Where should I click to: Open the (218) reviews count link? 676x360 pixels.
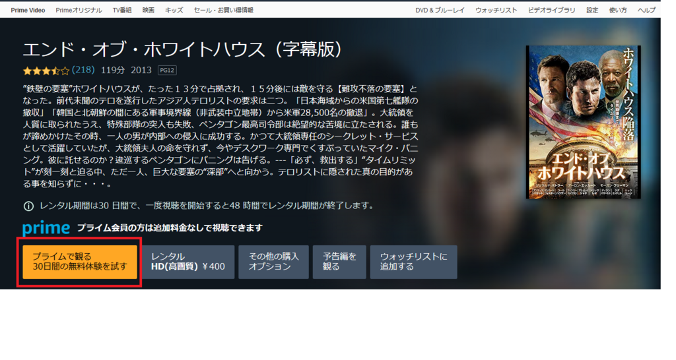[83, 70]
